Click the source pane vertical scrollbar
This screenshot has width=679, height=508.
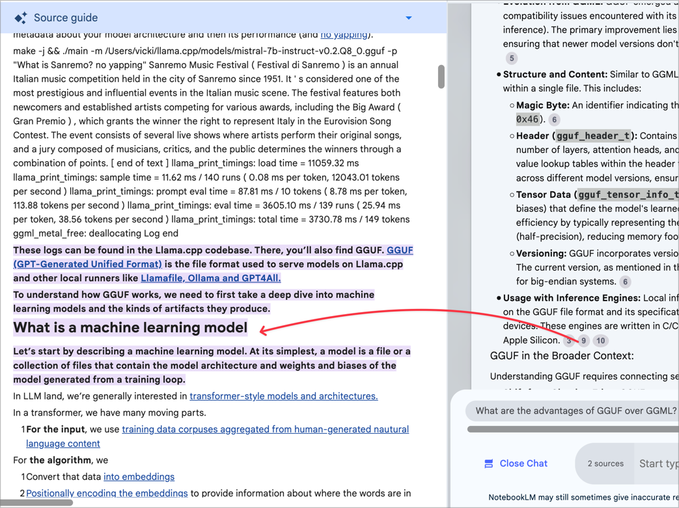click(x=441, y=77)
